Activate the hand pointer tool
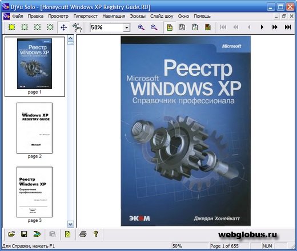The width and height of the screenshot is (297, 251). click(x=77, y=27)
